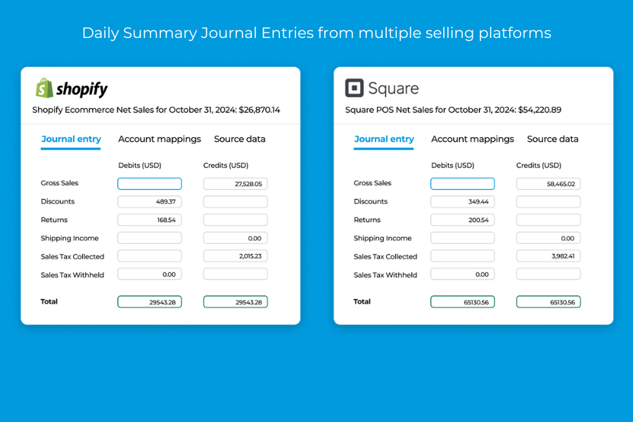The width and height of the screenshot is (633, 422).
Task: Click Square Total credits field 65130.56
Action: pos(549,302)
